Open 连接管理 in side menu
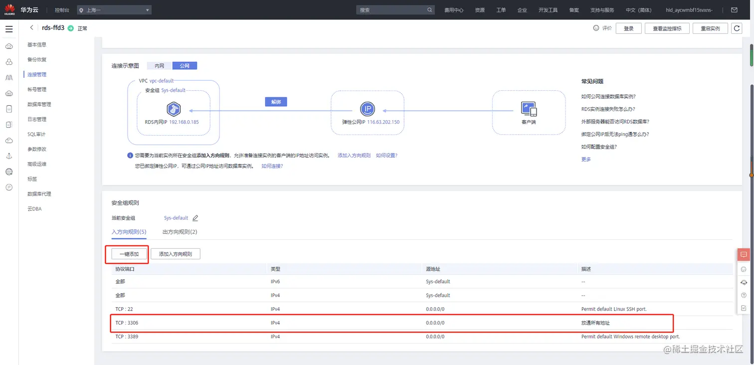Viewport: 754px width, 365px height. 37,74
